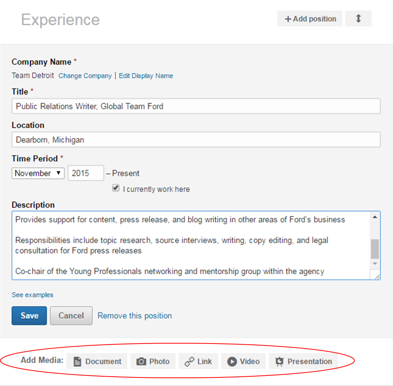Click the Add position button

click(x=310, y=19)
